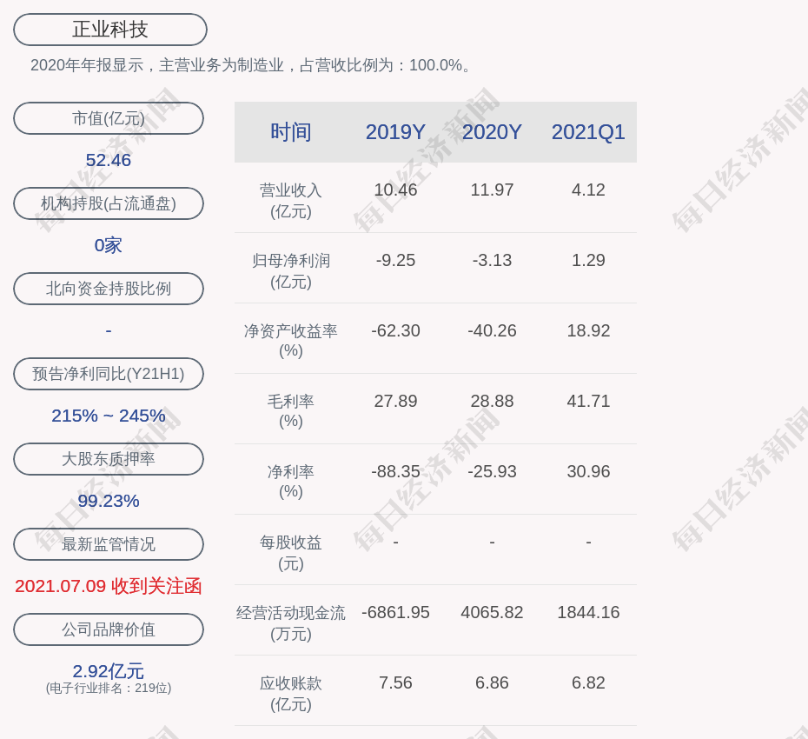Image resolution: width=808 pixels, height=739 pixels.
Task: Click the 预告净利同比(Y21H1) label pill
Action: pos(109,373)
